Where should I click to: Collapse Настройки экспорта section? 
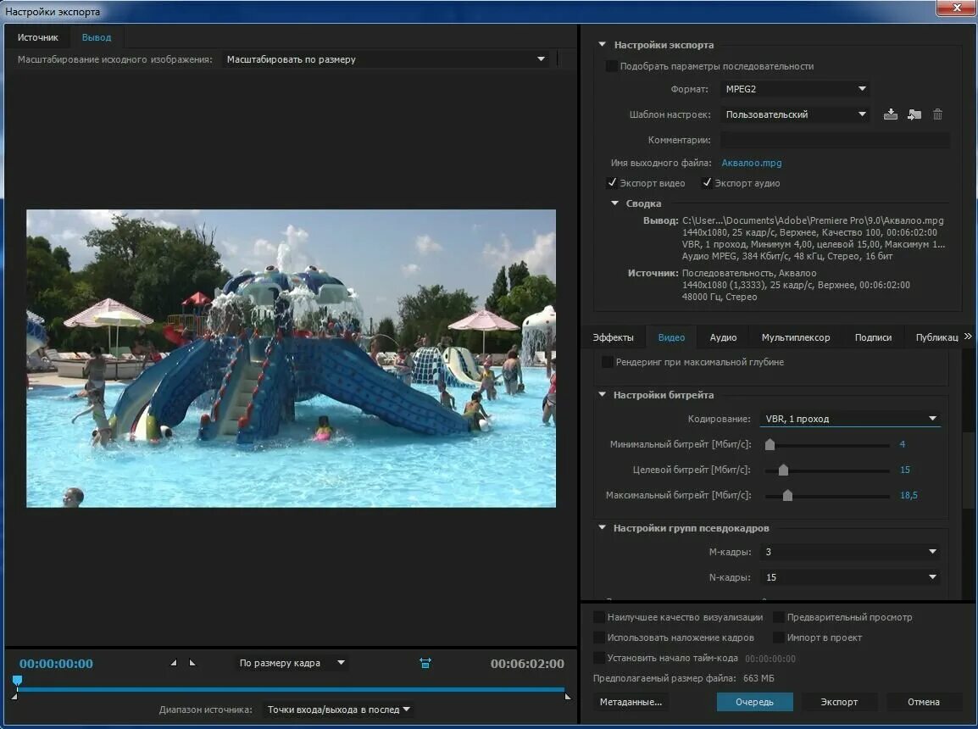click(602, 44)
